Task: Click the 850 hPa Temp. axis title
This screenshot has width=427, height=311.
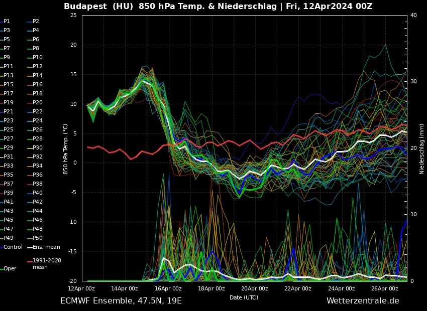Action: [65, 149]
